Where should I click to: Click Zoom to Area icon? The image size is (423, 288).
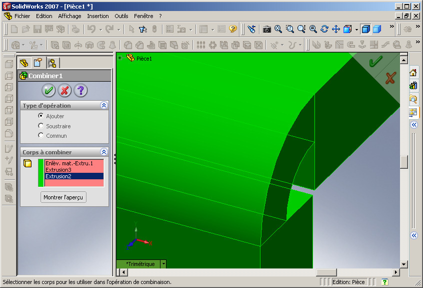(x=289, y=29)
